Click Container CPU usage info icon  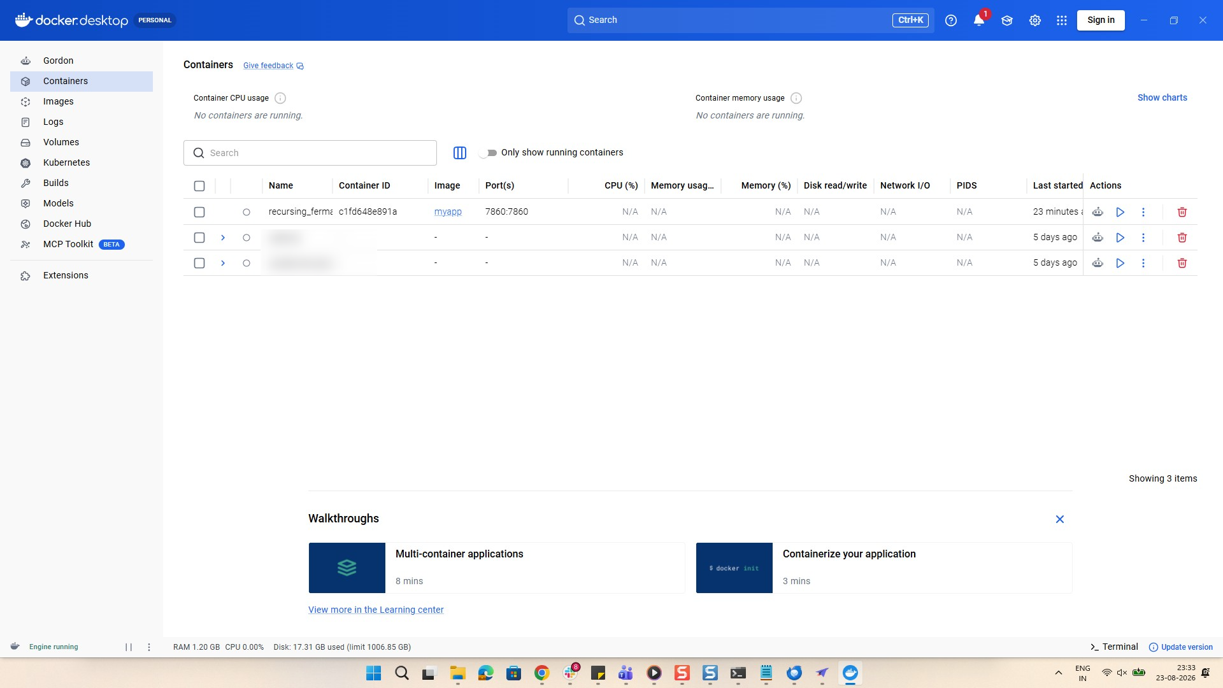coord(280,98)
